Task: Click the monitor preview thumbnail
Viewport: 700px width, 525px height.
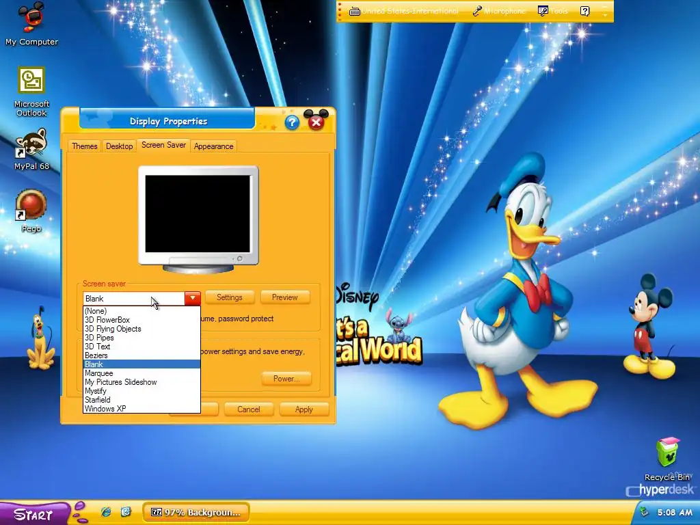Action: [198, 219]
